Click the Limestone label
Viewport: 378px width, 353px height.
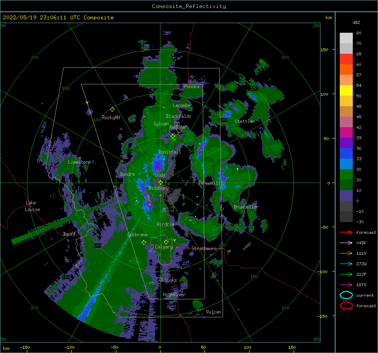pos(79,162)
